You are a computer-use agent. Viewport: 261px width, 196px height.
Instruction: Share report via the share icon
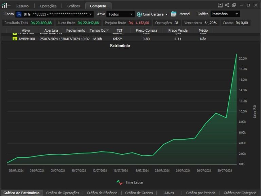pos(227,5)
